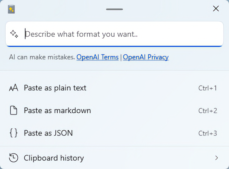
Task: Choose Paste as markdown
Action: pos(57,111)
